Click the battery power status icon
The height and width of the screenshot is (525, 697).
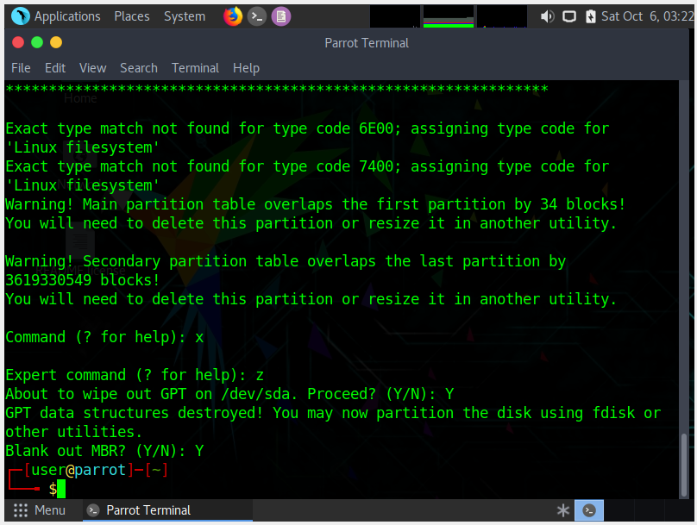pyautogui.click(x=590, y=16)
